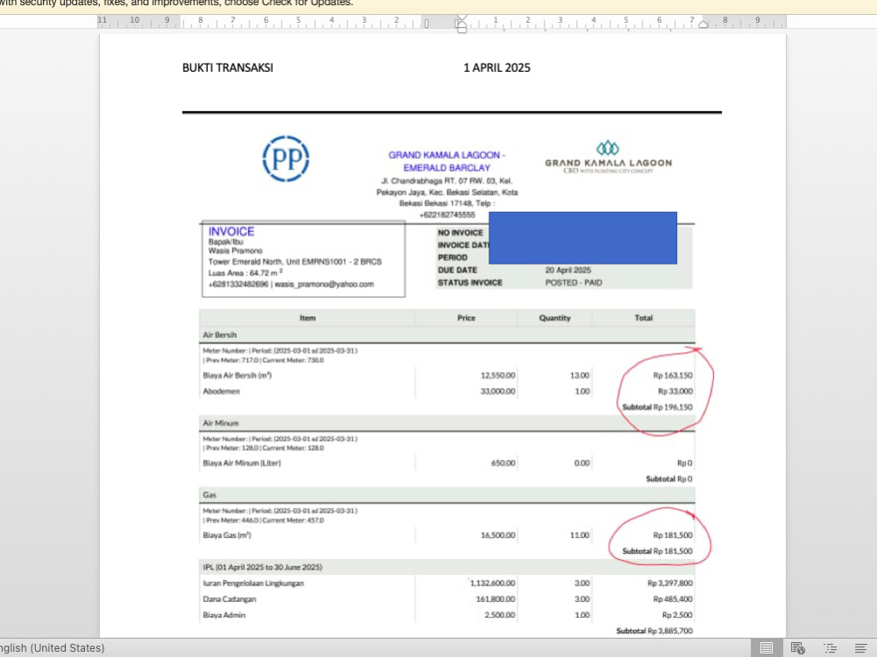Click the wasis_pramono@yahoo.com contact line
This screenshot has height=657, width=877.
click(291, 285)
